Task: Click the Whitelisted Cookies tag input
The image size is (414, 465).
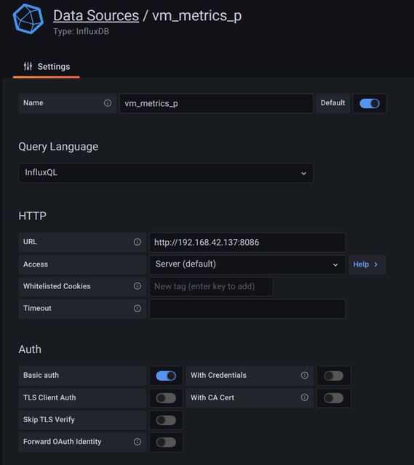Action: click(211, 286)
